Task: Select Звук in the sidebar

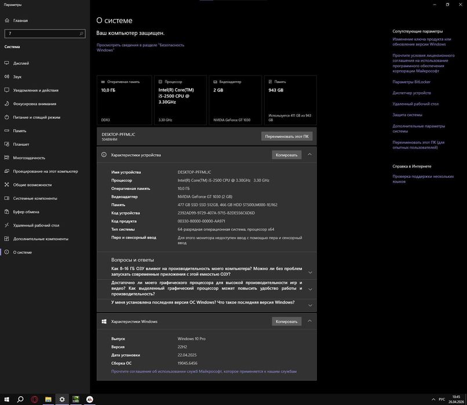Action: 45,76
